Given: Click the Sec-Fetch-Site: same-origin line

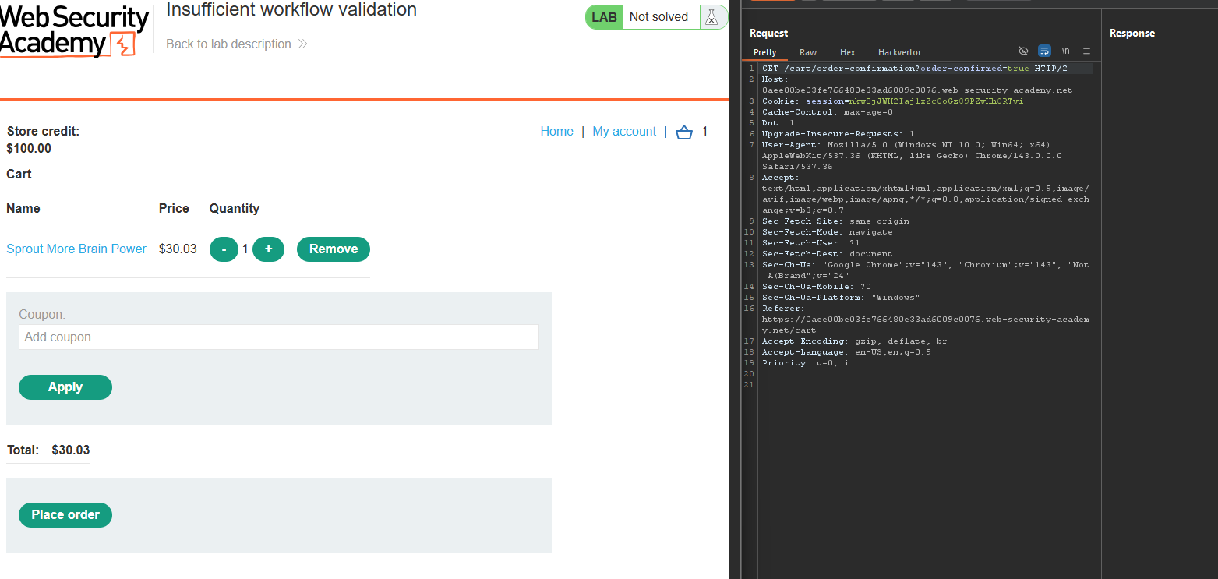Looking at the screenshot, I should [835, 221].
